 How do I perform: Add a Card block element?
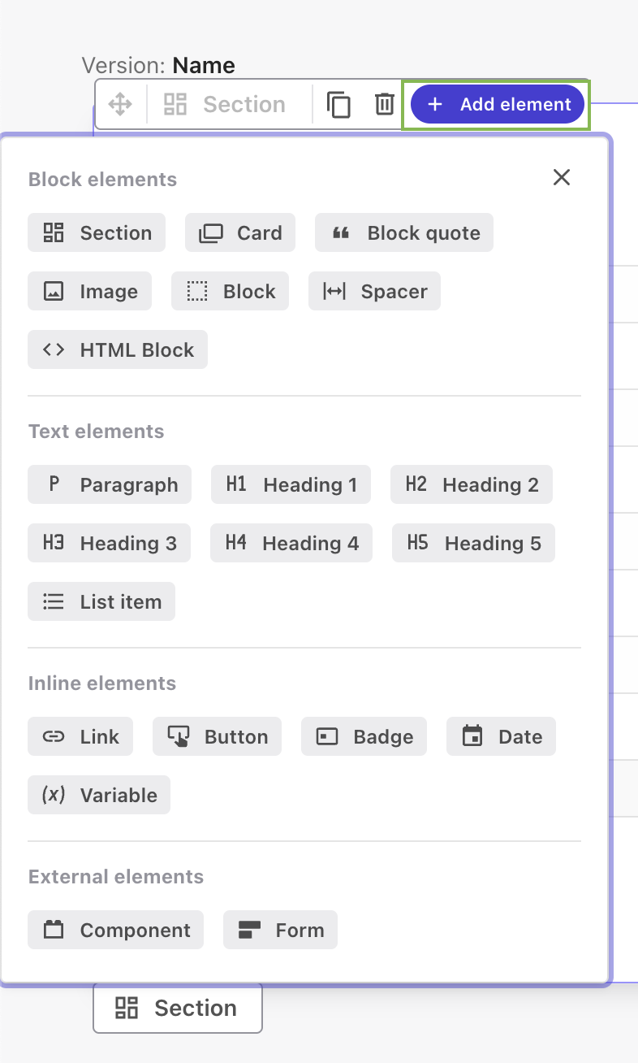click(x=239, y=232)
